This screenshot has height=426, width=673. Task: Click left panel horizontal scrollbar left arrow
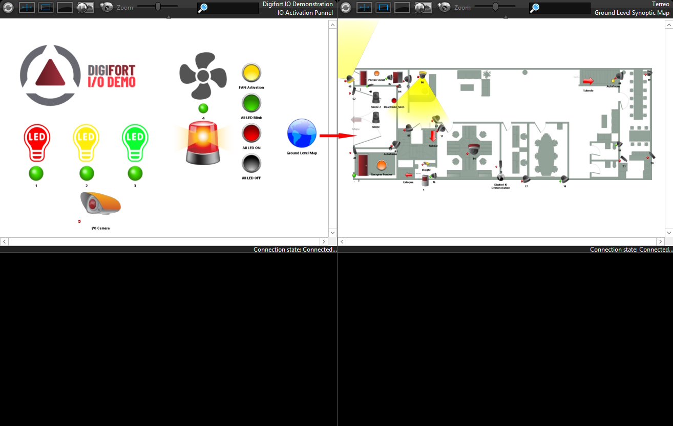tap(5, 241)
